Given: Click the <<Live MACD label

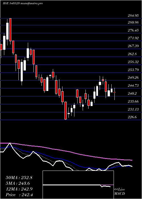Looking at the screenshot, I should tap(120, 192).
